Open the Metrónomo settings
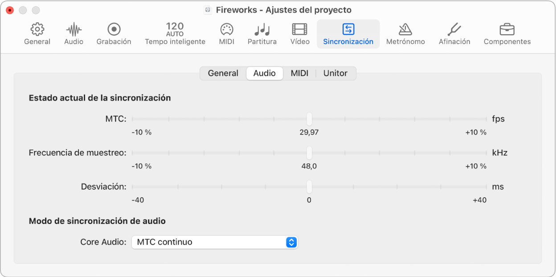Screen dimensions: 556x277 405,34
